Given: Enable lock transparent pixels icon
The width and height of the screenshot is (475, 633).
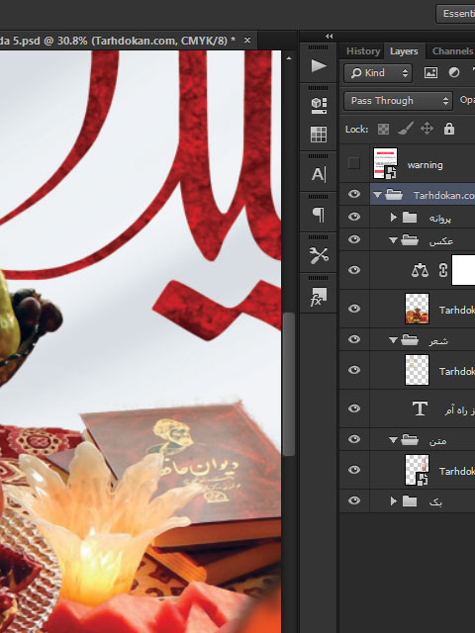Looking at the screenshot, I should [383, 129].
